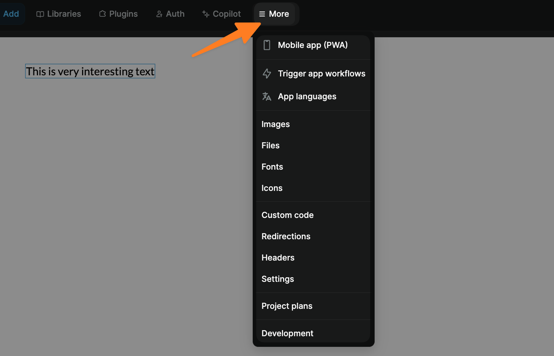Open Headers configuration

click(x=278, y=257)
